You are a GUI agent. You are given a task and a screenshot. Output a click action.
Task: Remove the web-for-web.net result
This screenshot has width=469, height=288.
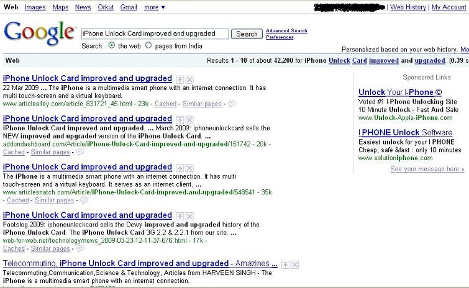tap(189, 216)
